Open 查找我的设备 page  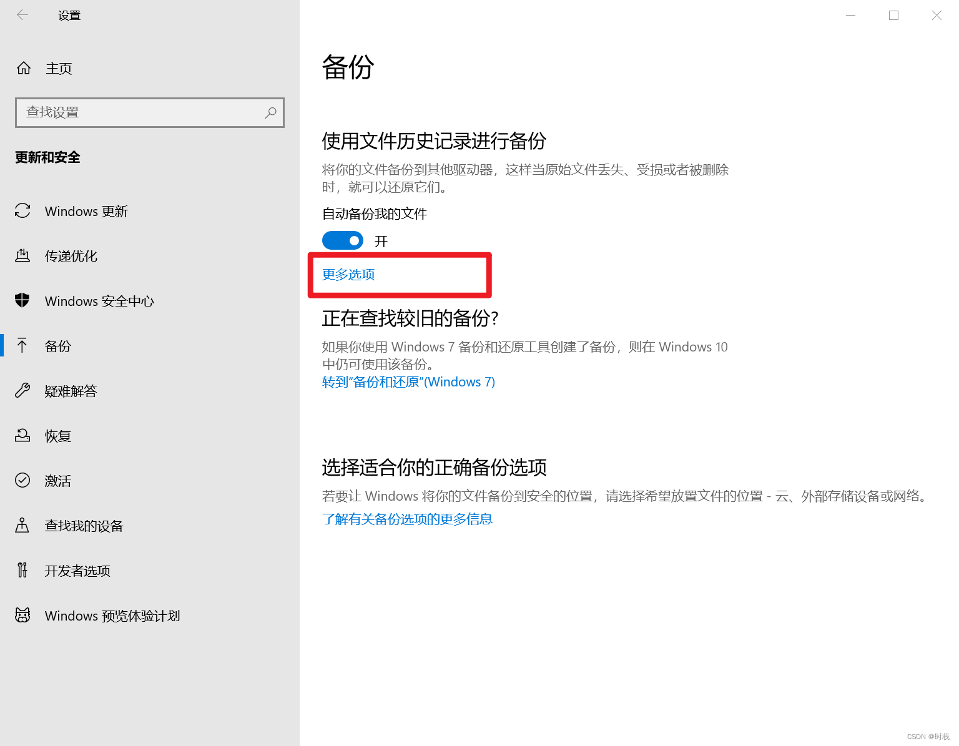tap(150, 526)
